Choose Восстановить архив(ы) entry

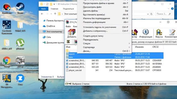coord(105,15)
